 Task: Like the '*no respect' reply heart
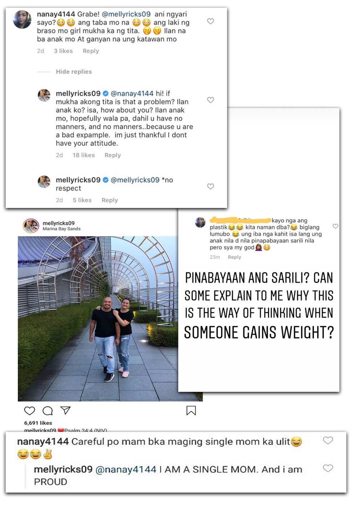pos(211,186)
